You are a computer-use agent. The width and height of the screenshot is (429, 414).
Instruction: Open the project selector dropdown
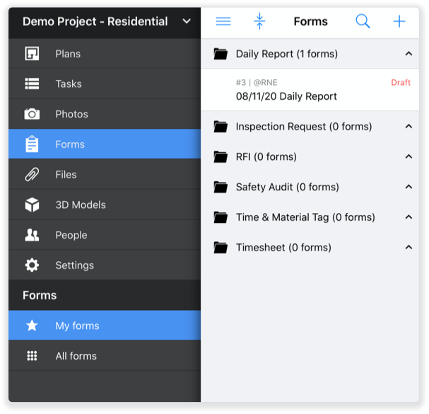coord(187,21)
